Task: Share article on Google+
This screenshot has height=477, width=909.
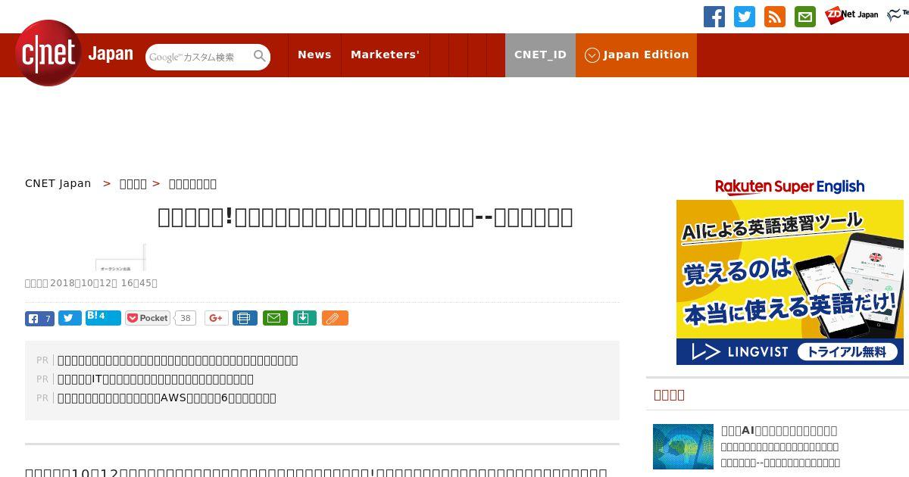Action: click(x=216, y=318)
